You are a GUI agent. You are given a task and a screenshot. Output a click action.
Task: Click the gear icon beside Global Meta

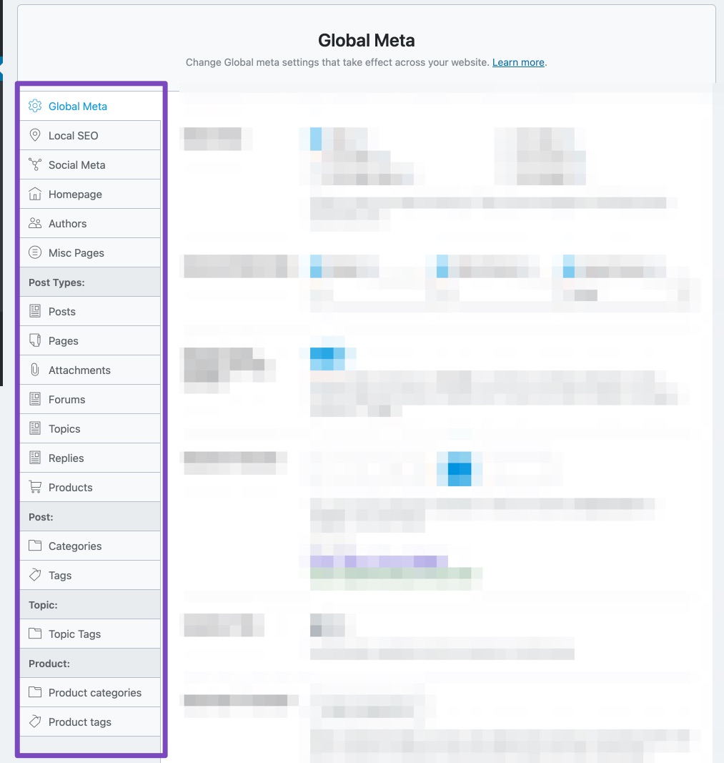coord(34,105)
